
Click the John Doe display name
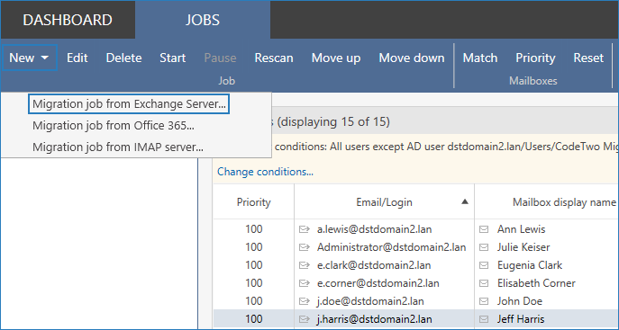(520, 301)
